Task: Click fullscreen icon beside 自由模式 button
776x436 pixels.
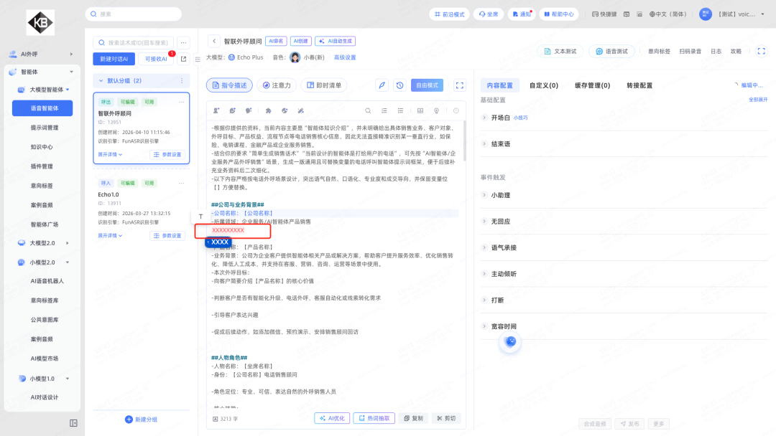Action: (x=460, y=85)
